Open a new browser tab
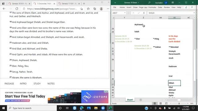 [x=84, y=4]
